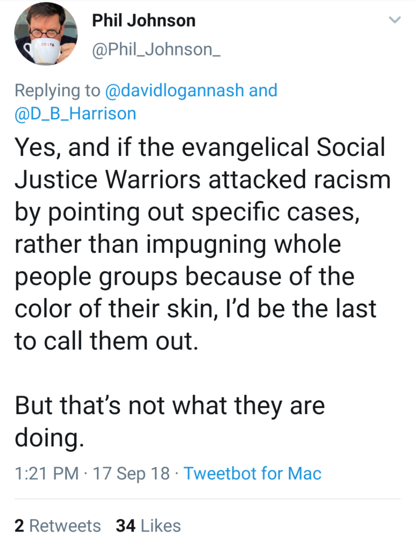Click the retweet count number 2
Viewport: 415px width, 547px height.
click(19, 526)
